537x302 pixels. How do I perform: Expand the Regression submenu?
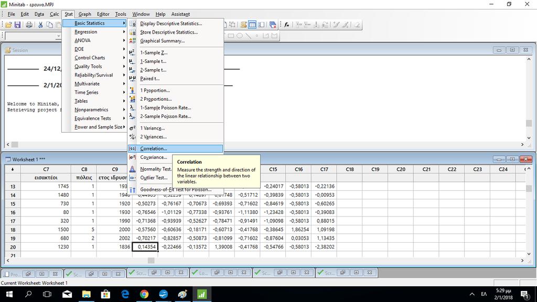tap(94, 32)
